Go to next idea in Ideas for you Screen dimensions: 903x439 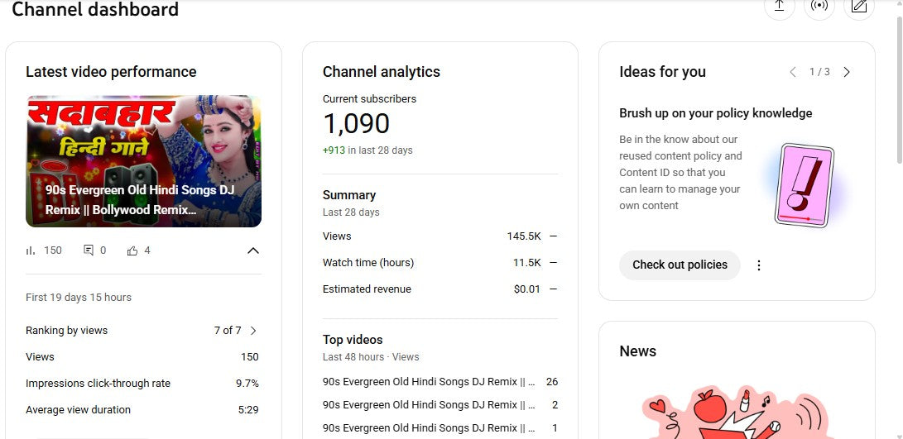[x=847, y=73]
